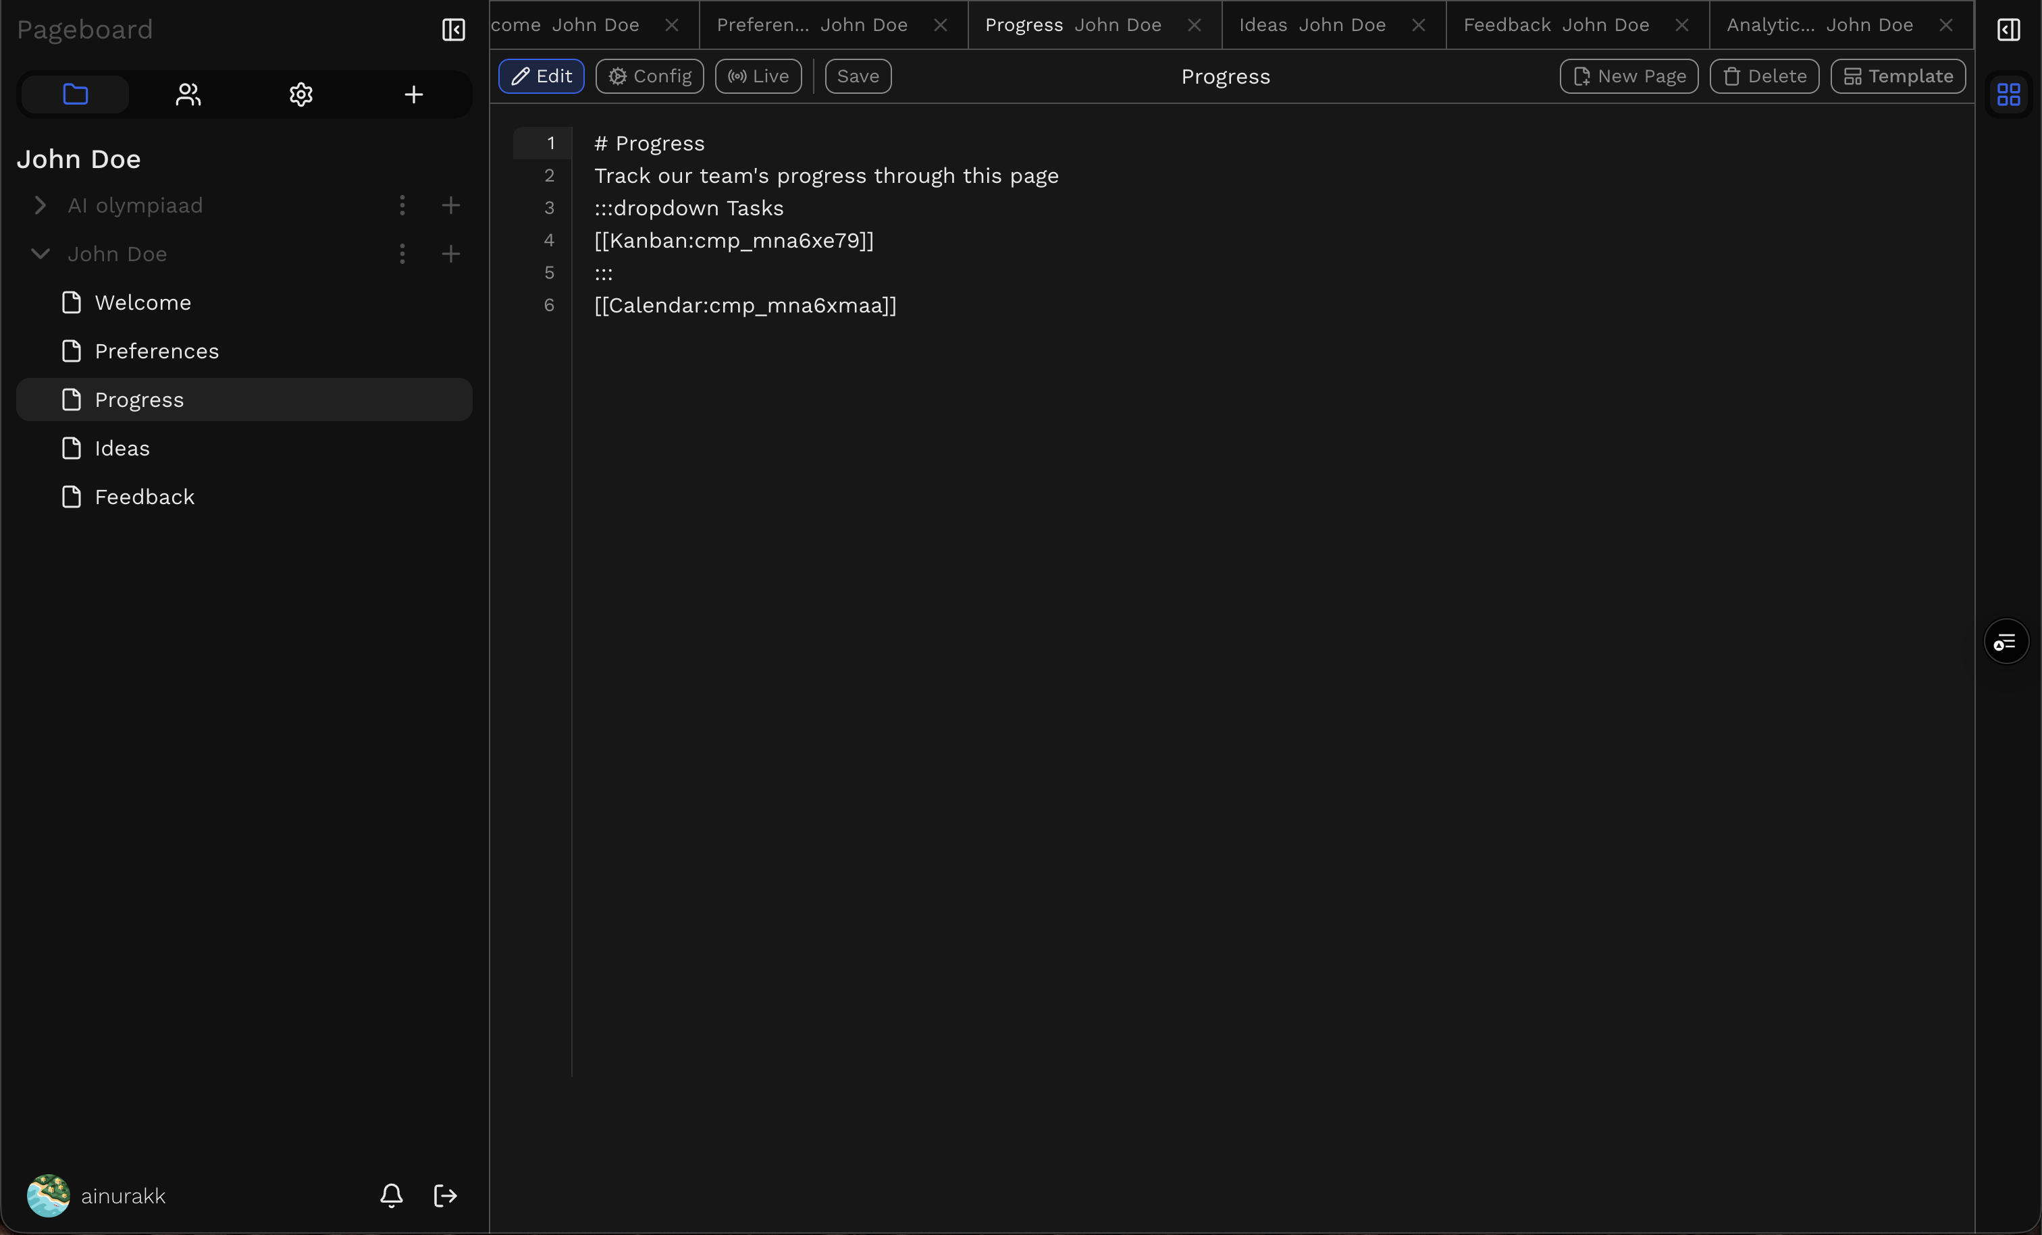Switch to Live mode

(x=758, y=76)
